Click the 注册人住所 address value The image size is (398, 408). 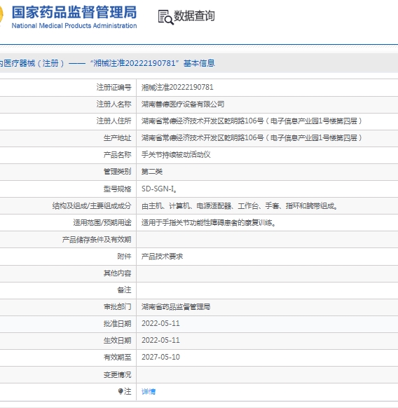coord(252,121)
